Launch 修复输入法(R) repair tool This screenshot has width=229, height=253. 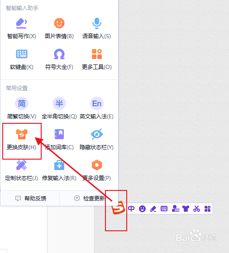pos(59,170)
